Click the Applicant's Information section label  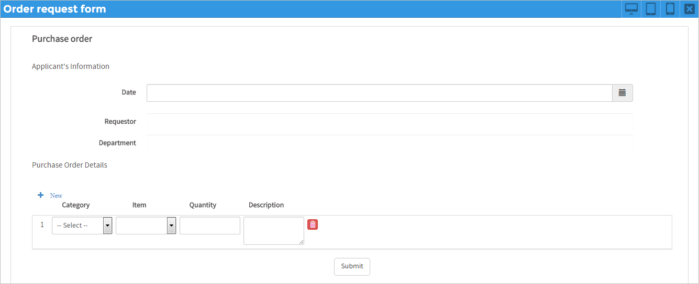pyautogui.click(x=71, y=66)
